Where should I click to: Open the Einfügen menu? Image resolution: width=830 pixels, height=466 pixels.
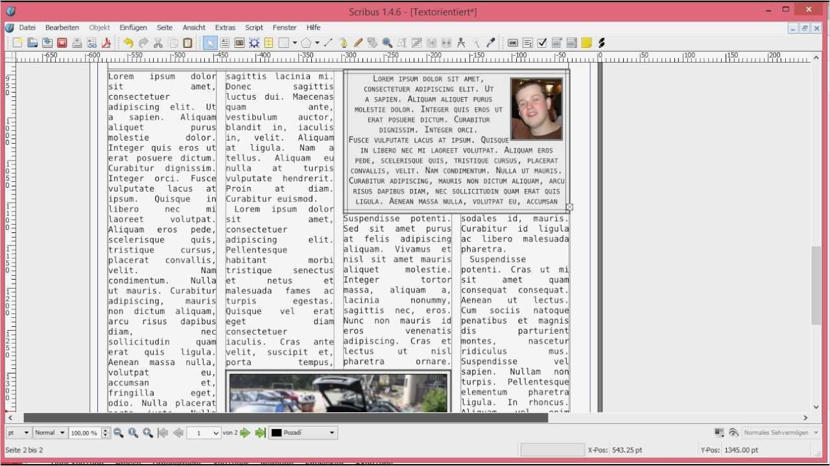click(133, 28)
